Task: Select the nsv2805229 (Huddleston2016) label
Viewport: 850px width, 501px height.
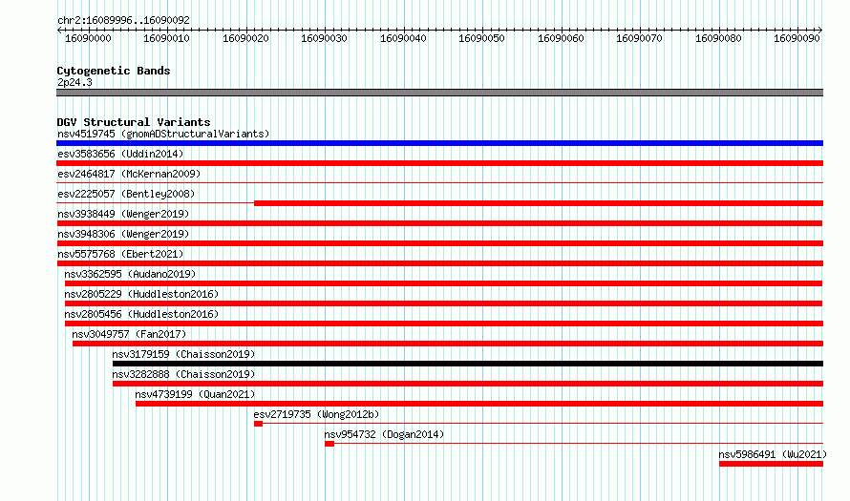Action: pyautogui.click(x=141, y=294)
